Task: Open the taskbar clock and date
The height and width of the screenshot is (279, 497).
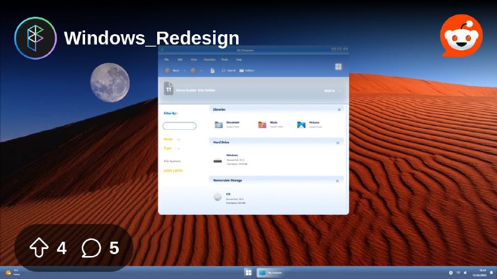Action: click(x=480, y=273)
